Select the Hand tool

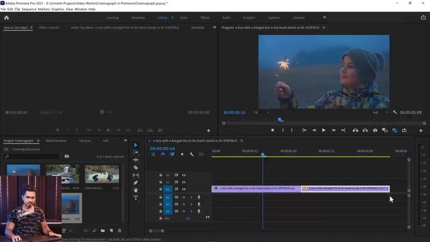[136, 190]
